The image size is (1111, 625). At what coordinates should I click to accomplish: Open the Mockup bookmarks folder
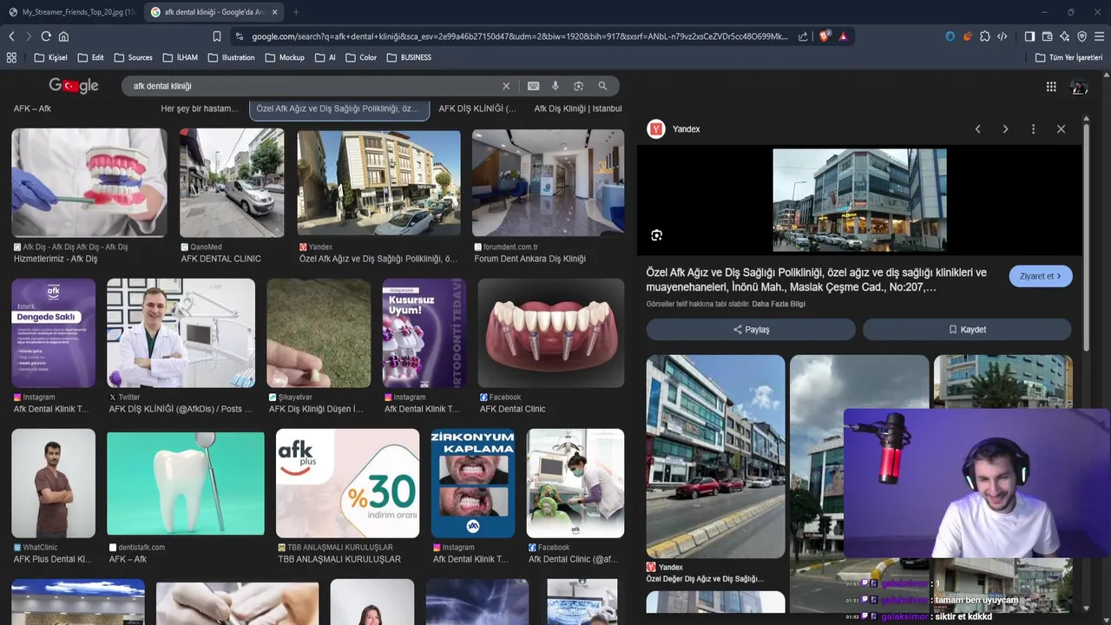[x=285, y=57]
